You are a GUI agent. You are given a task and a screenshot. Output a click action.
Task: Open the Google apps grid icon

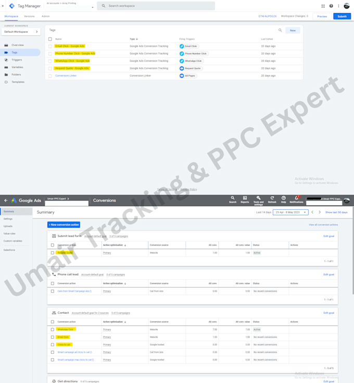pos(323,6)
